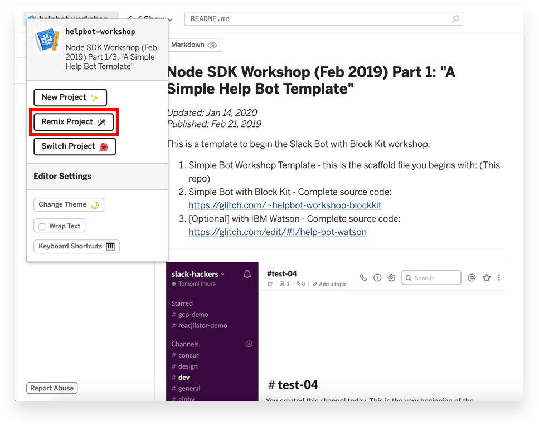Select the dev channel
This screenshot has height=426, width=539.
(181, 377)
